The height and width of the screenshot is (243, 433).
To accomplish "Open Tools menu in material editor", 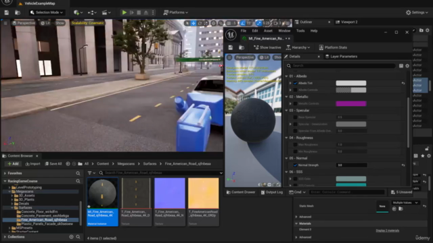I will 300,31.
